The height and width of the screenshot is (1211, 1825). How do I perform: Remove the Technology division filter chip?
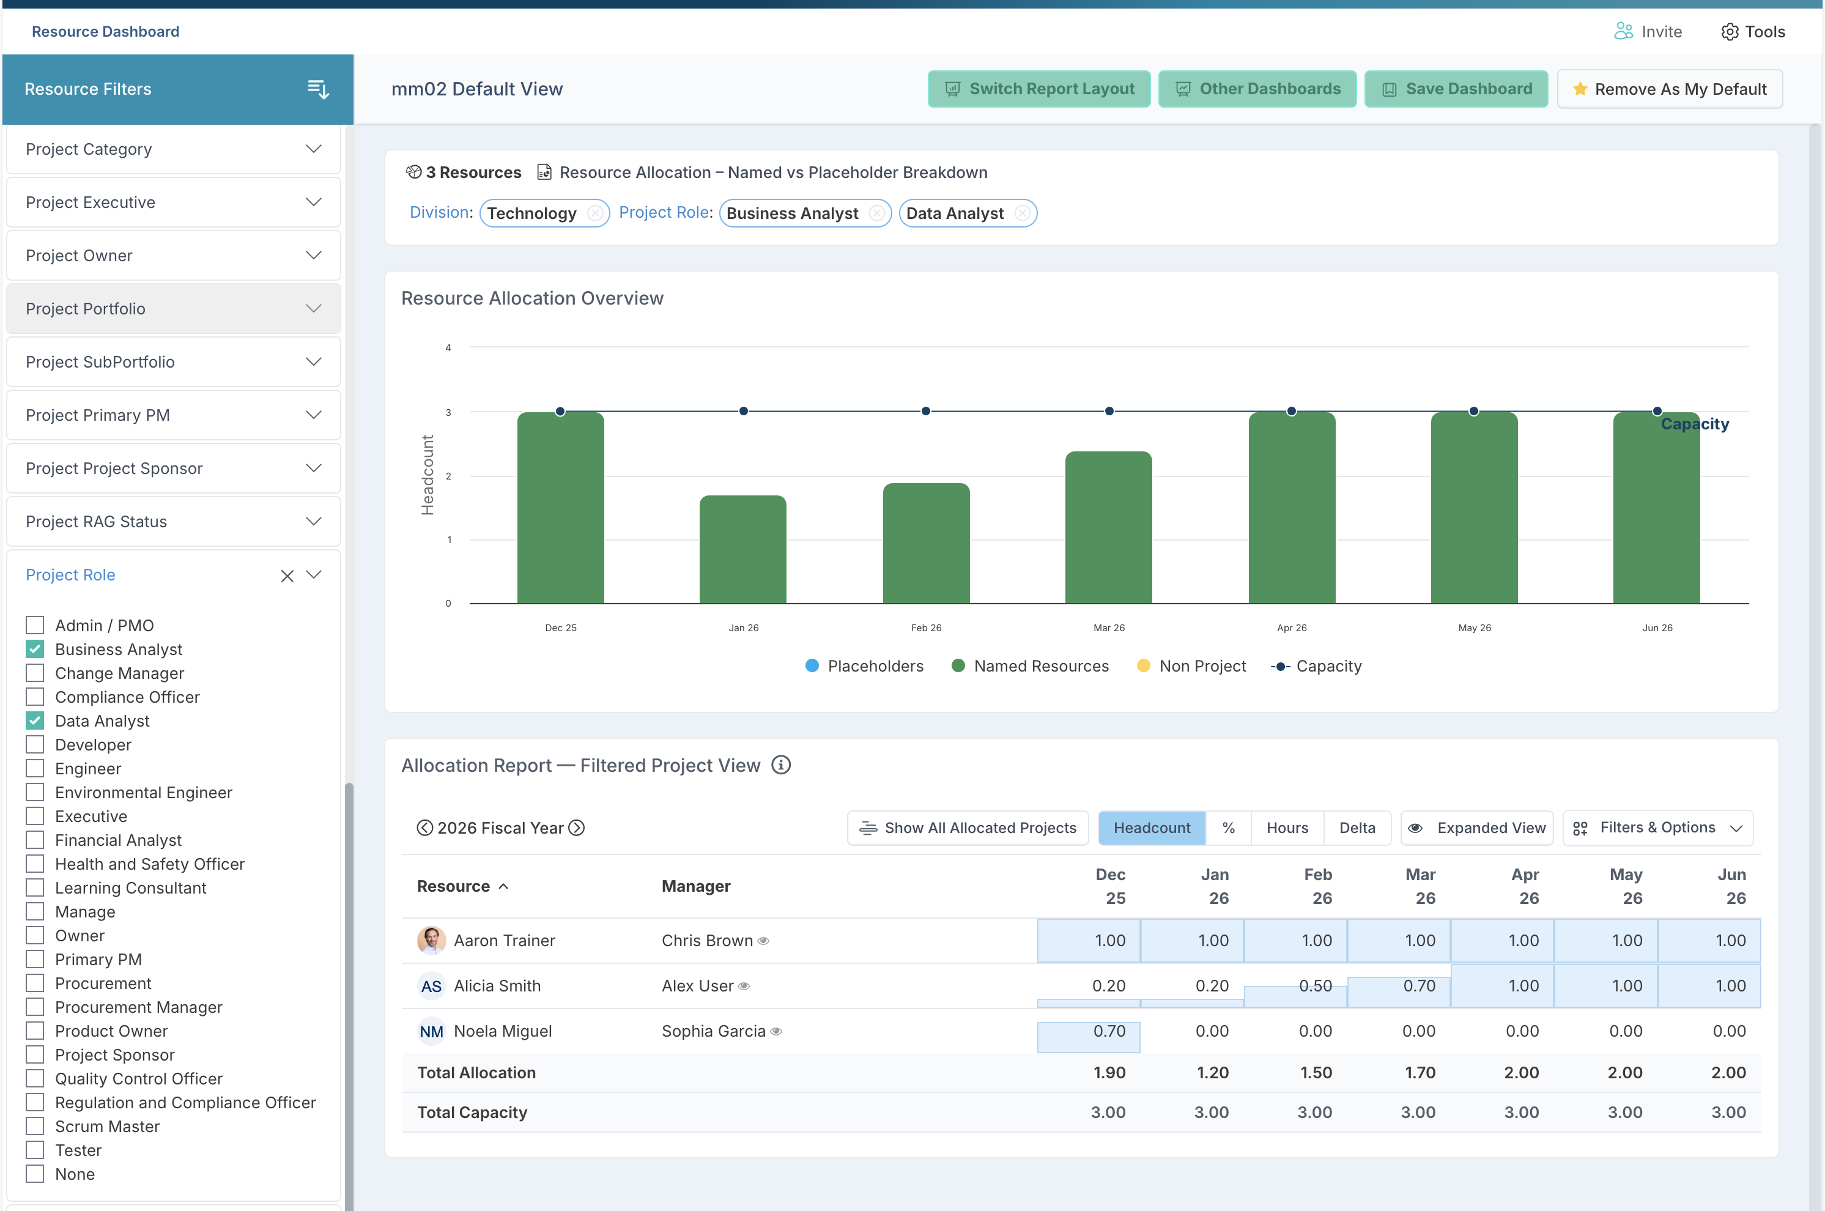pos(594,213)
